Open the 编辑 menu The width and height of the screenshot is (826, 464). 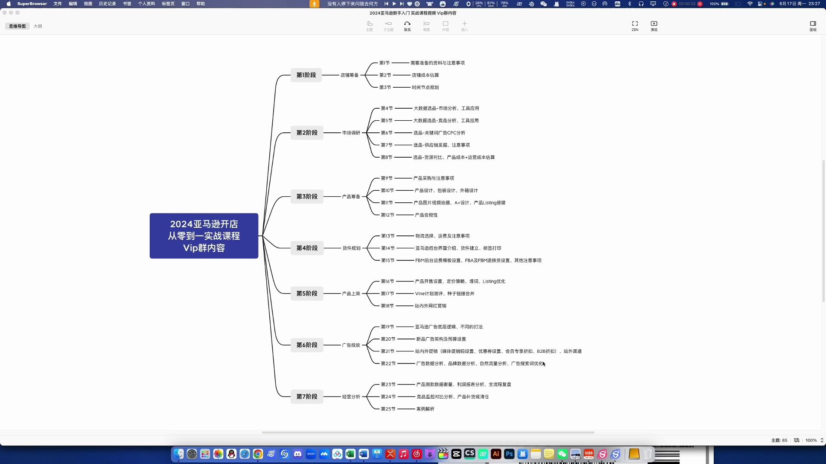[x=73, y=4]
